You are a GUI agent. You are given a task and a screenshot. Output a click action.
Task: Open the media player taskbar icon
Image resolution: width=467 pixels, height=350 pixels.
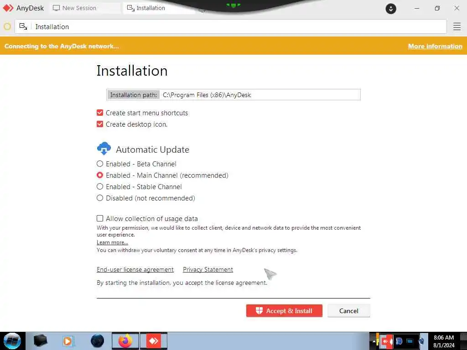pyautogui.click(x=67, y=341)
